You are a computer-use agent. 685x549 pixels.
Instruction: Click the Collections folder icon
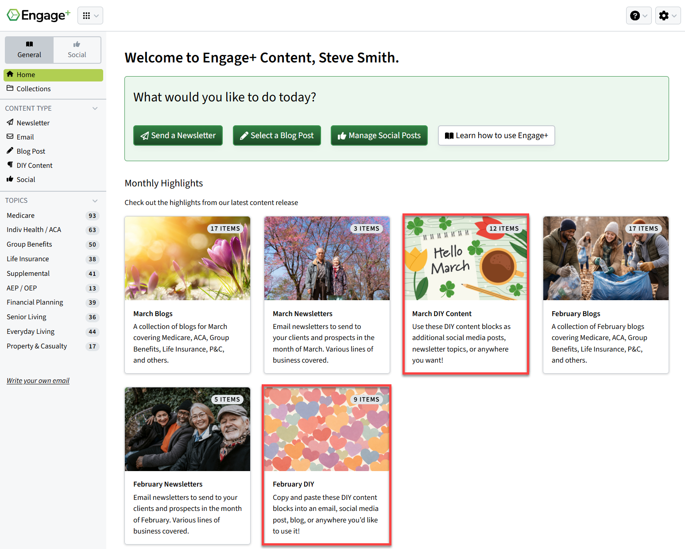click(10, 88)
